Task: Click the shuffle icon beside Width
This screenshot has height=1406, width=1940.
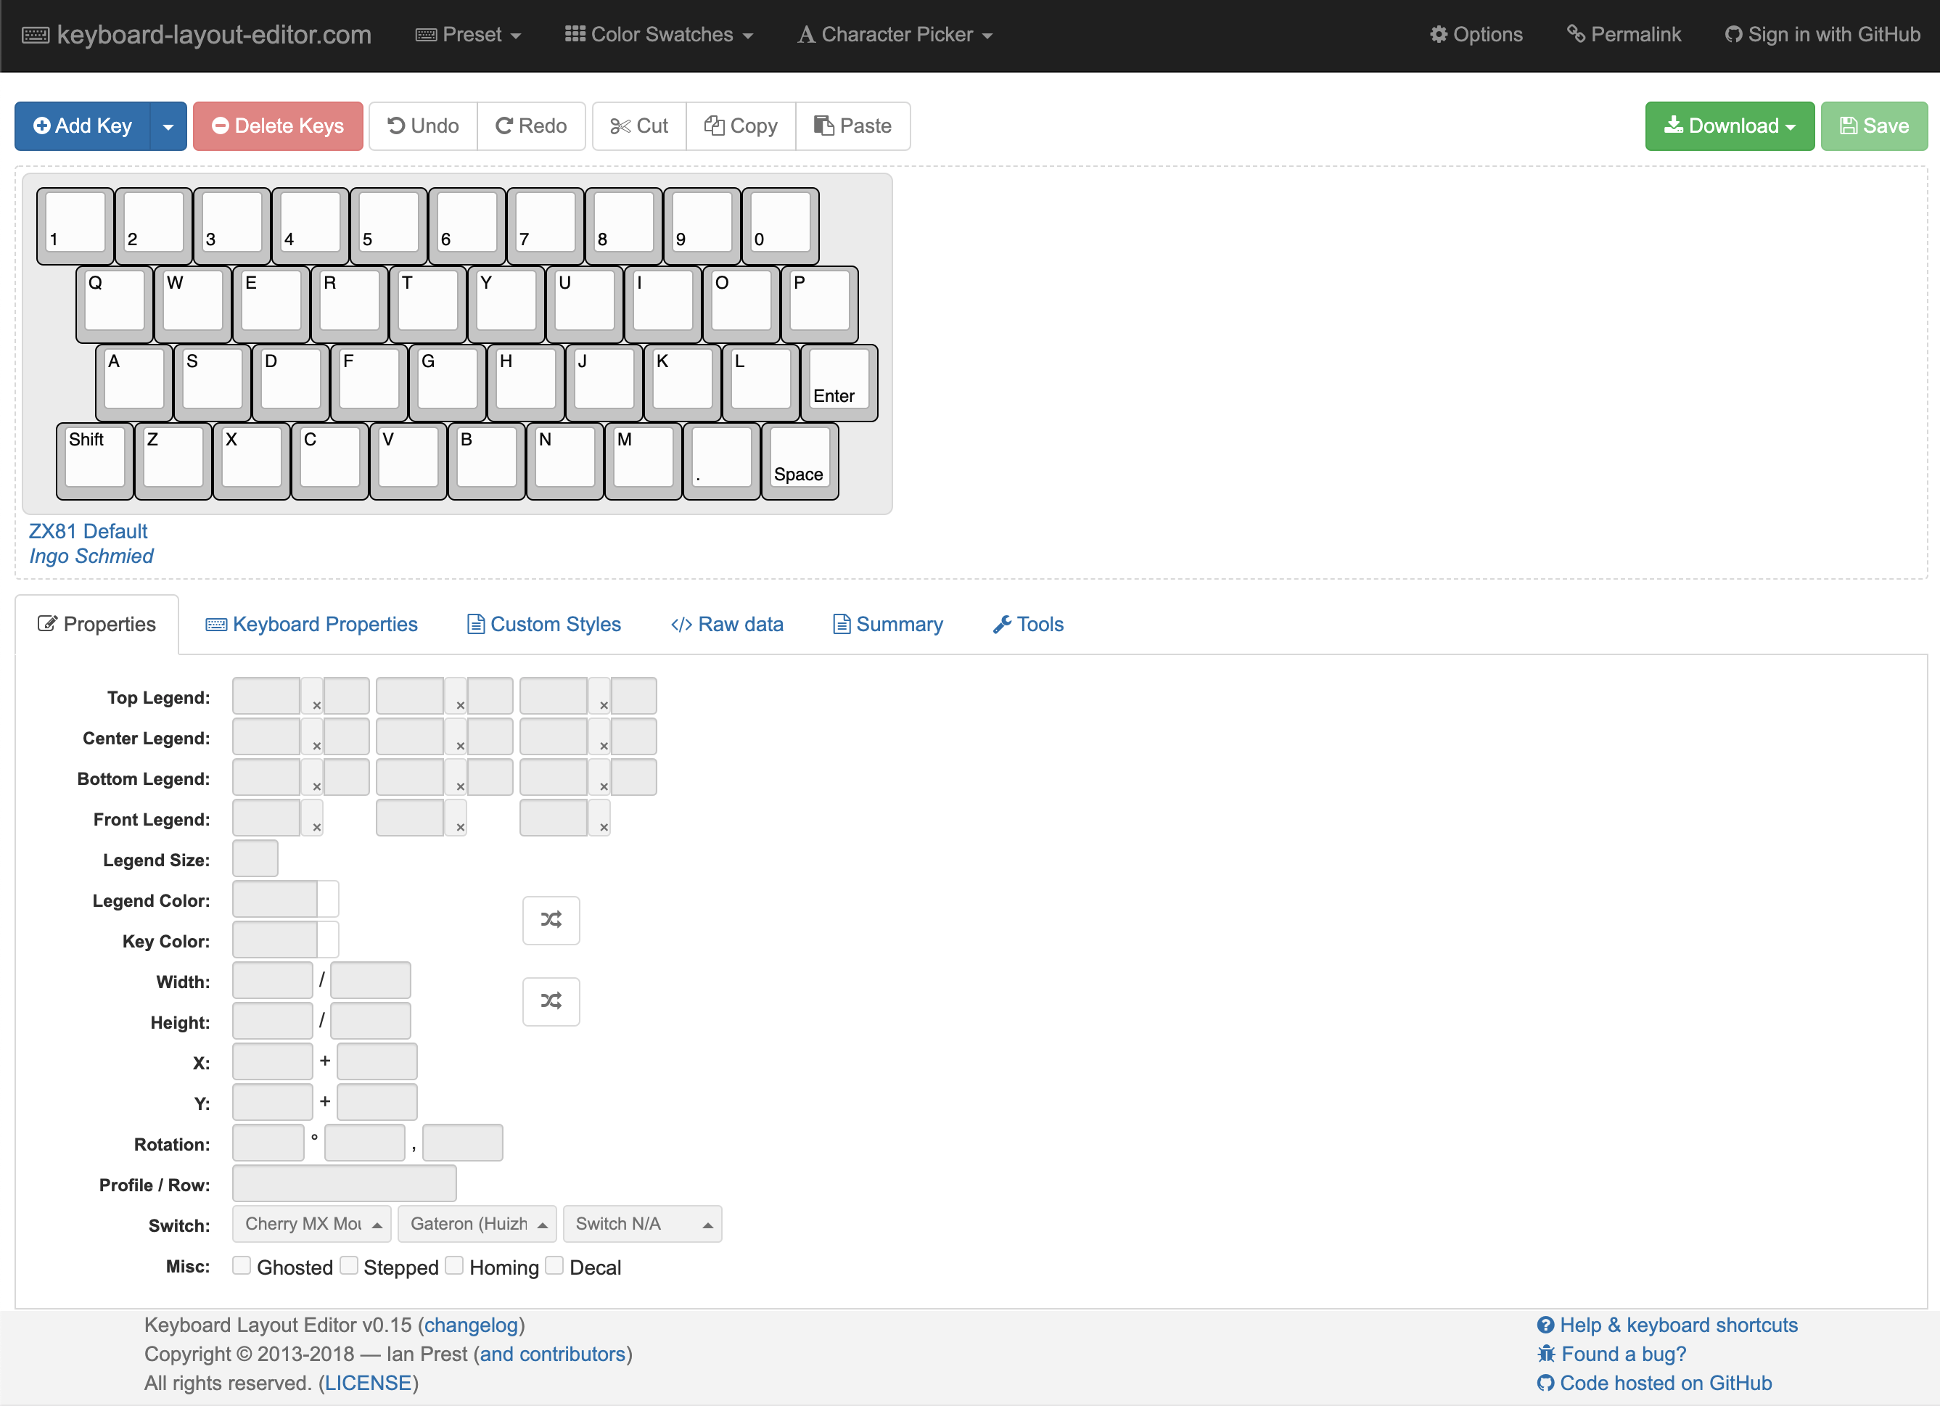Action: (551, 1001)
